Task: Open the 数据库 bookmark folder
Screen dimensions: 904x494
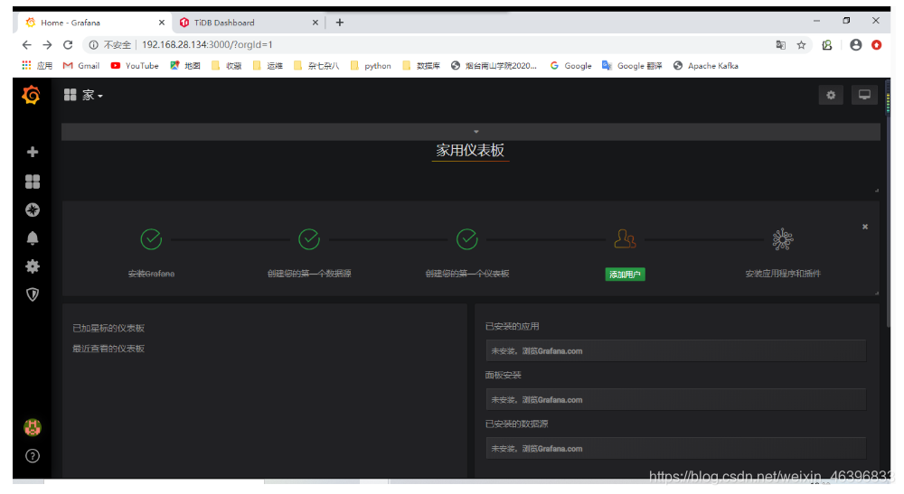Action: pos(421,66)
